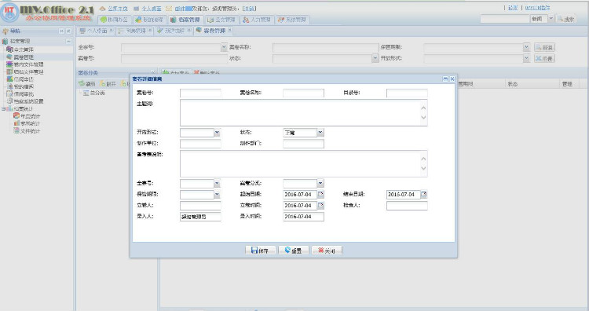This screenshot has width=589, height=311.
Task: Click the 注销 logout link
Action: [249, 9]
